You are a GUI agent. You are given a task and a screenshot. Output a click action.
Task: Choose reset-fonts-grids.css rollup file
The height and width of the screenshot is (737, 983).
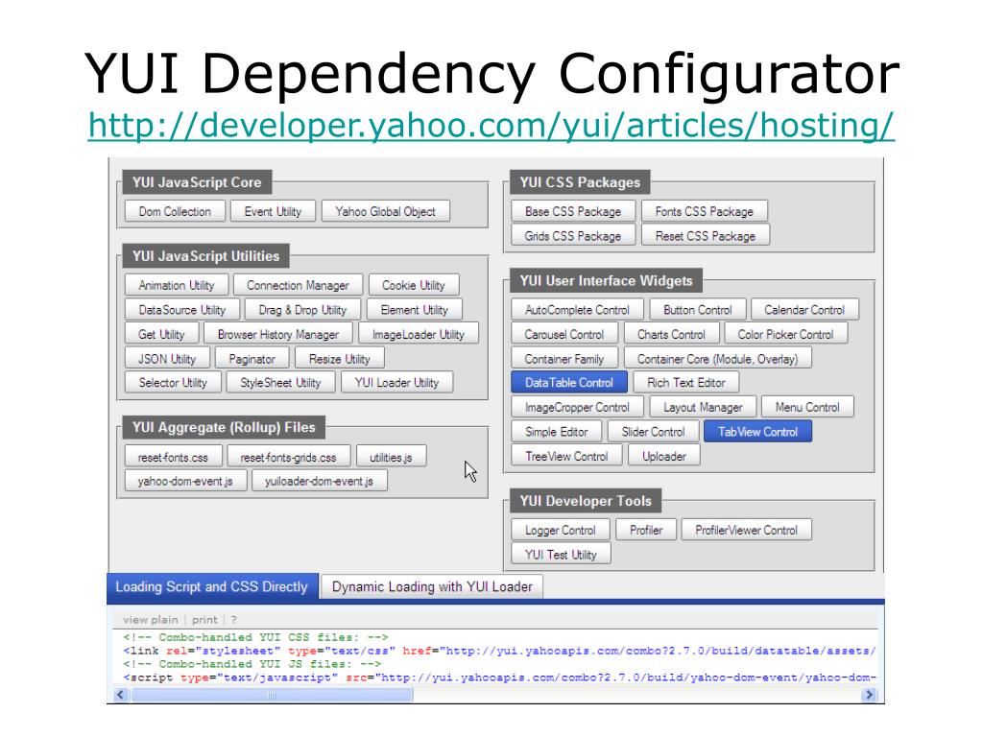click(x=288, y=457)
